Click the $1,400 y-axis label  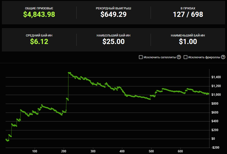point(216,77)
